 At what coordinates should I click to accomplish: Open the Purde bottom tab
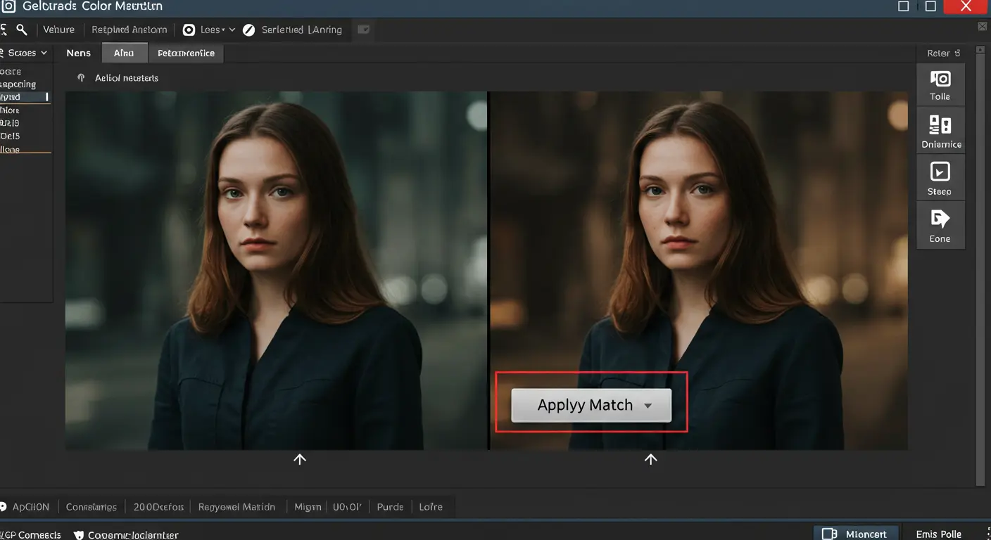click(x=390, y=506)
